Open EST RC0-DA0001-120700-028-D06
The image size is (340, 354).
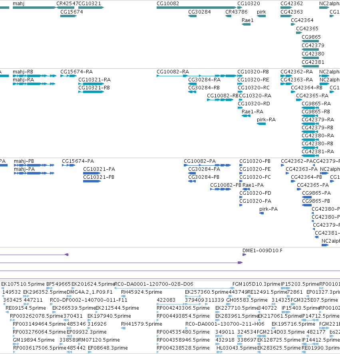tap(154, 284)
